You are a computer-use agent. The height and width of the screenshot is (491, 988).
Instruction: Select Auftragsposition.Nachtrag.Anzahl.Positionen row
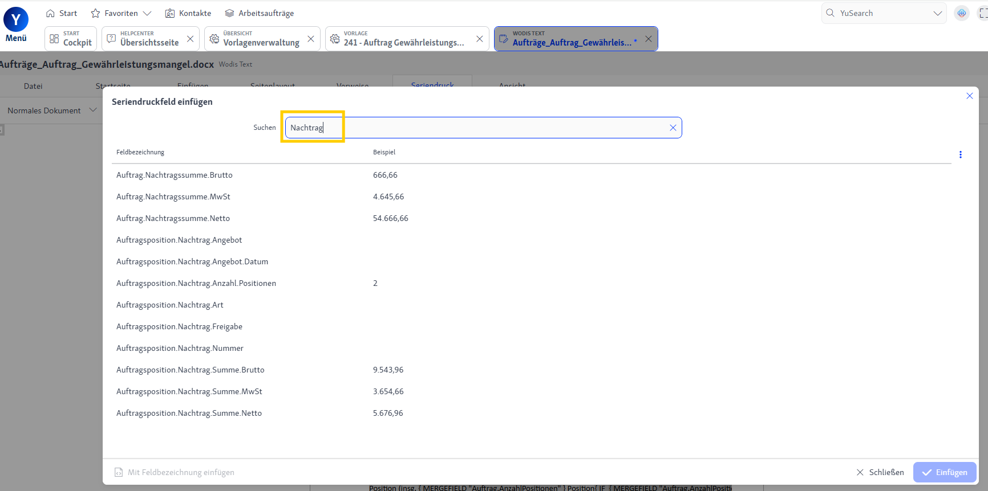tap(532, 283)
